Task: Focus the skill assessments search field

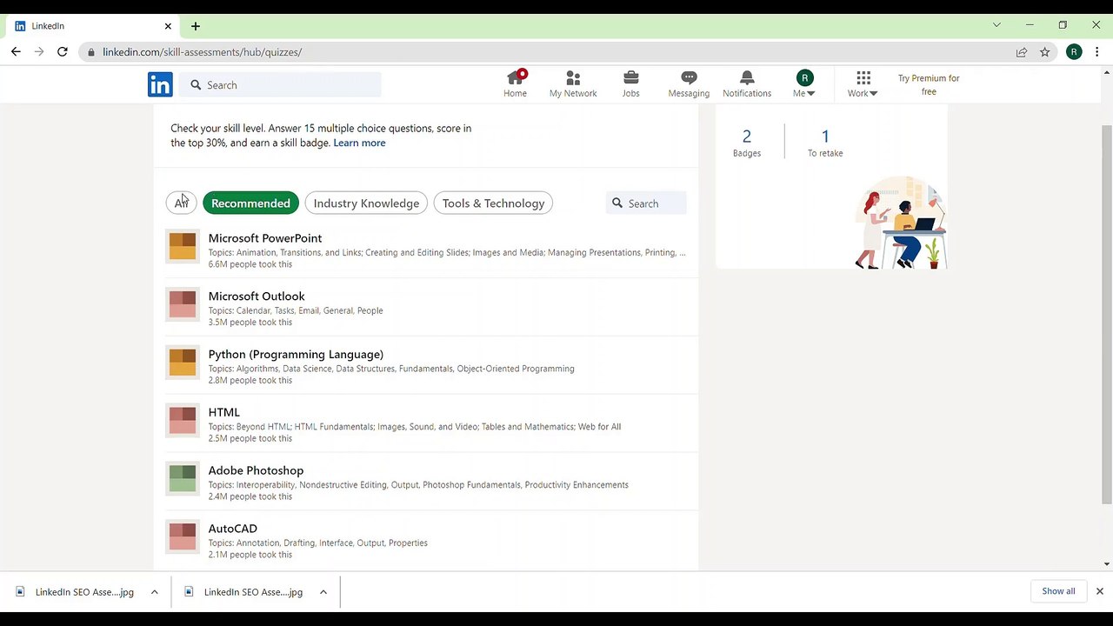Action: [646, 203]
